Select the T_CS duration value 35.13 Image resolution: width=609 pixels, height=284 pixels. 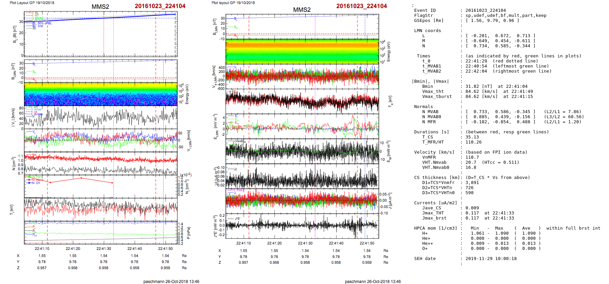point(472,137)
